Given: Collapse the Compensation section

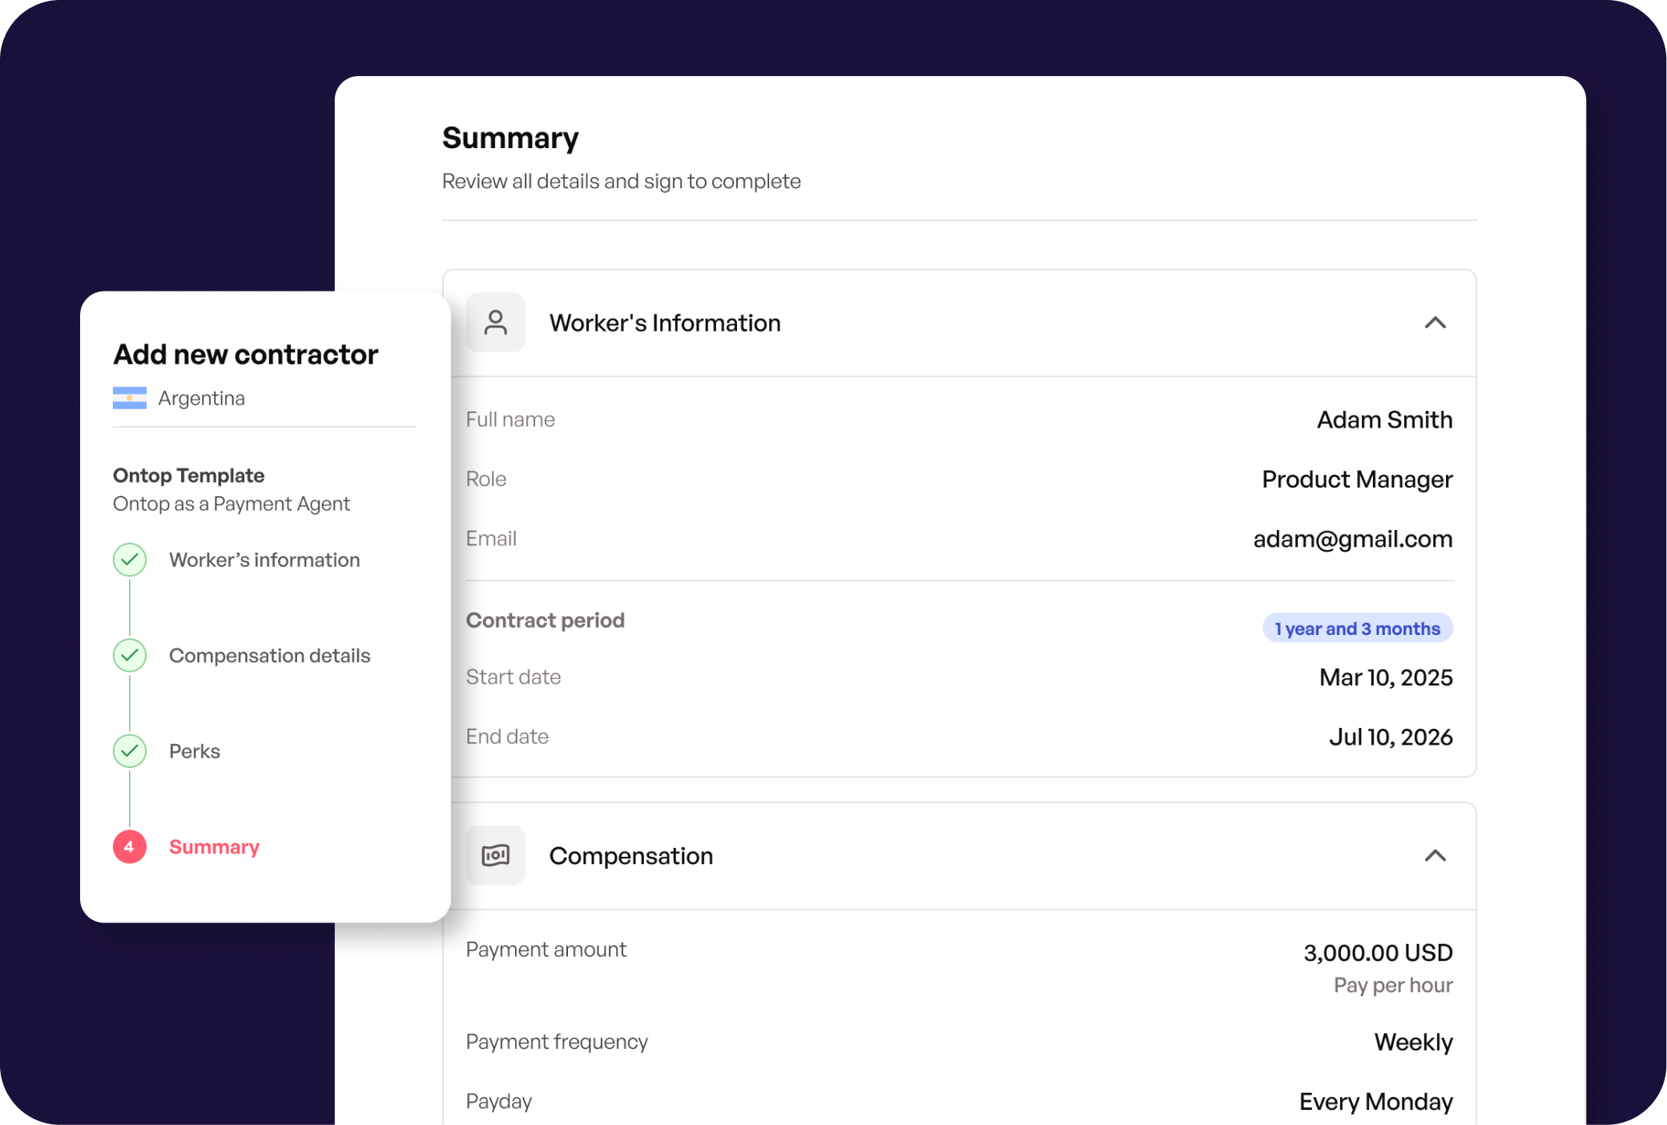Looking at the screenshot, I should tap(1436, 856).
